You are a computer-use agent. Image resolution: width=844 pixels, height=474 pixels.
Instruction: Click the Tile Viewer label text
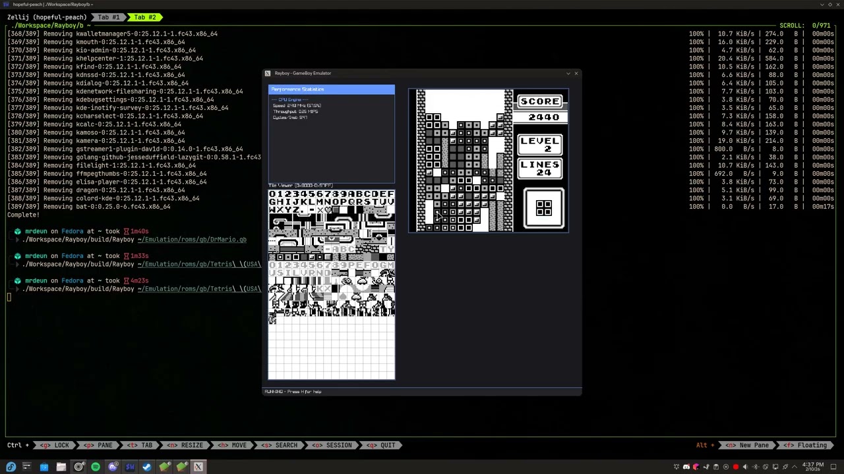point(300,186)
